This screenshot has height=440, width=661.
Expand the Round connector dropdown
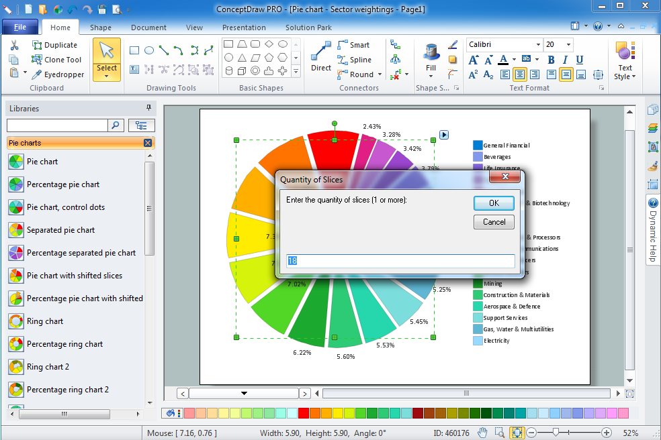tap(378, 74)
